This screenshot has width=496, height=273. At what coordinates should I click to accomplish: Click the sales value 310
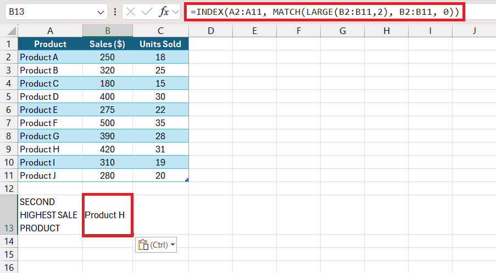tap(108, 162)
